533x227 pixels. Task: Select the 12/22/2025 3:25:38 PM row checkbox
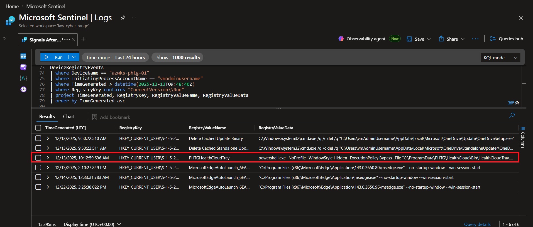pyautogui.click(x=38, y=187)
